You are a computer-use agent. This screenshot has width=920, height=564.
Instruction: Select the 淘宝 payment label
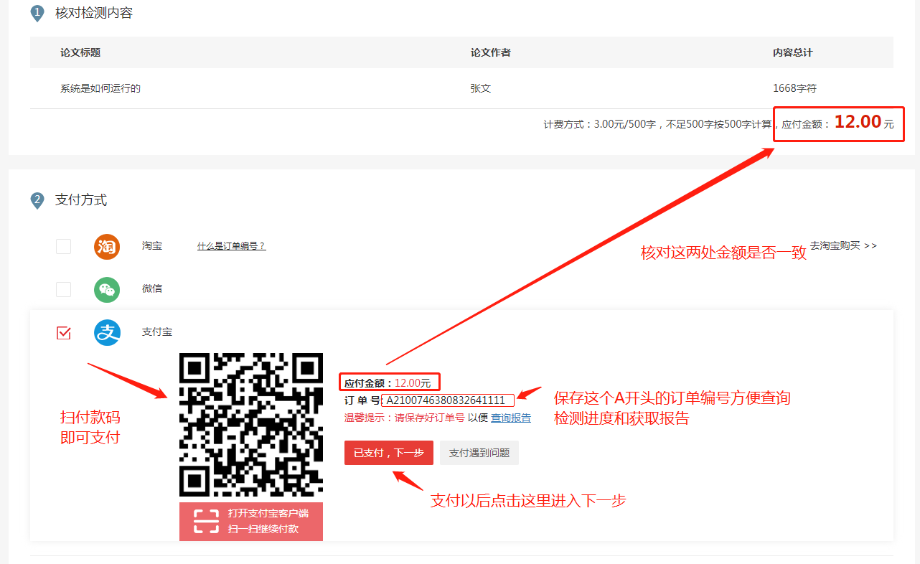(152, 245)
